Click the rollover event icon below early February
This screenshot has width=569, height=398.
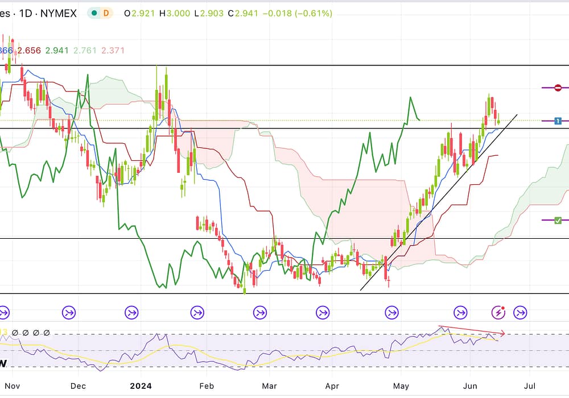point(197,312)
